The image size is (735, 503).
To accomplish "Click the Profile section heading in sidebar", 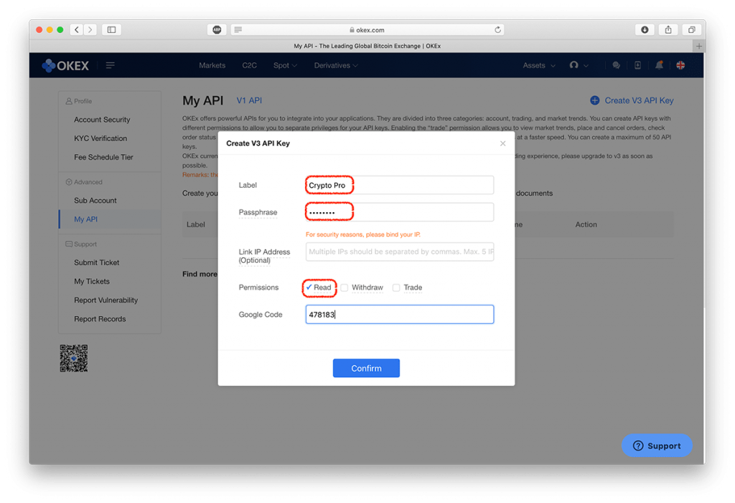I will click(79, 101).
